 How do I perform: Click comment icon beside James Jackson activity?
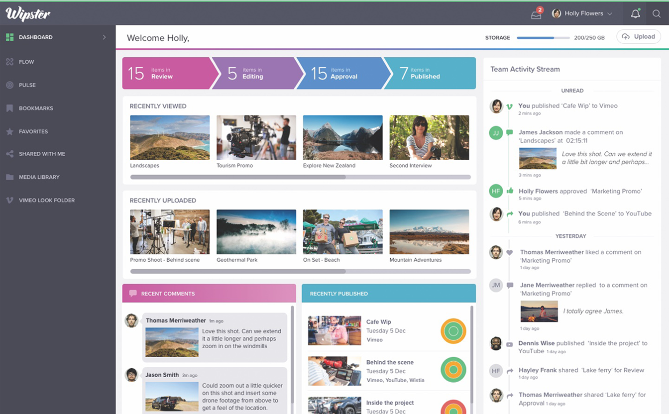(509, 133)
